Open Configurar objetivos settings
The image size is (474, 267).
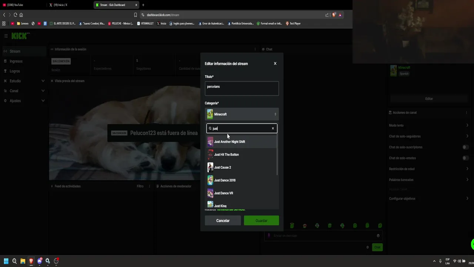tap(429, 198)
